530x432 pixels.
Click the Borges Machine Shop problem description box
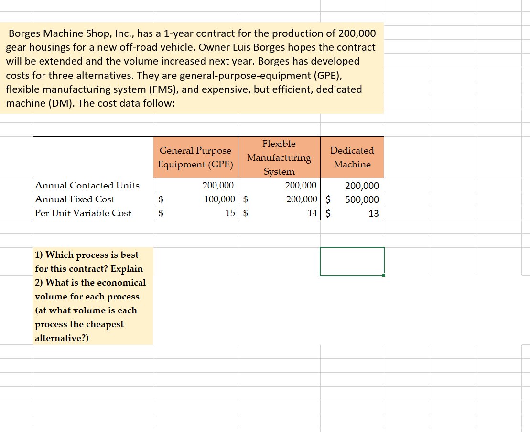tap(192, 68)
